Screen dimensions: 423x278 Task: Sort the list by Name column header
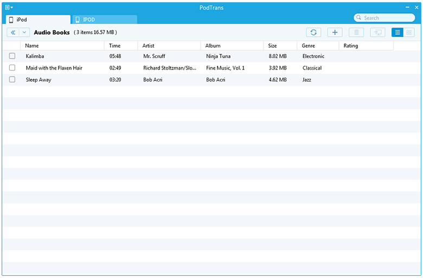click(32, 46)
